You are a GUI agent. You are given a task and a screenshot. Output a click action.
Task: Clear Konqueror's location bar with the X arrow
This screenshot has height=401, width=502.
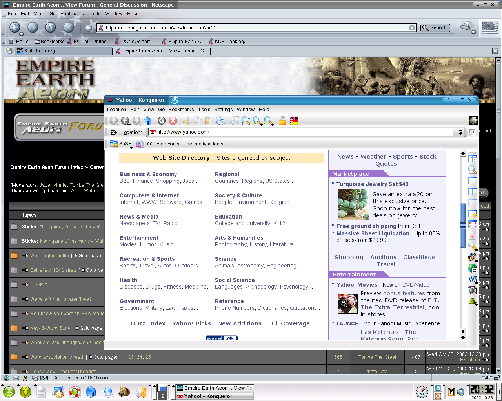pos(114,132)
